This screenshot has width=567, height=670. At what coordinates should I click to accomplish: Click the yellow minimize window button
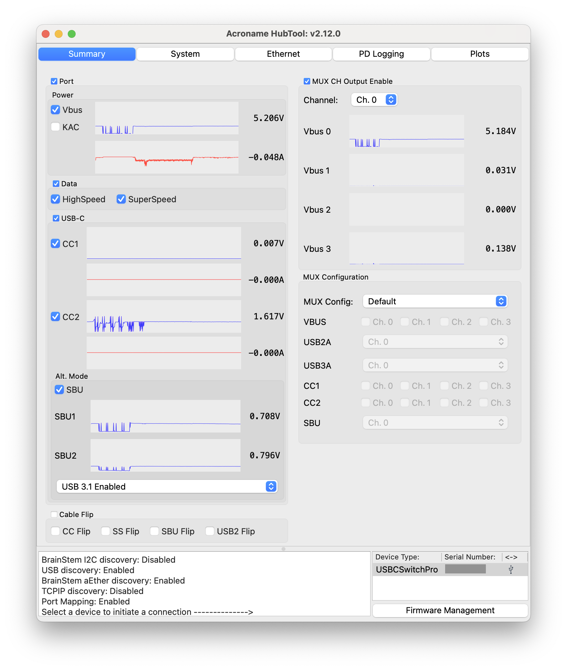[x=59, y=34]
